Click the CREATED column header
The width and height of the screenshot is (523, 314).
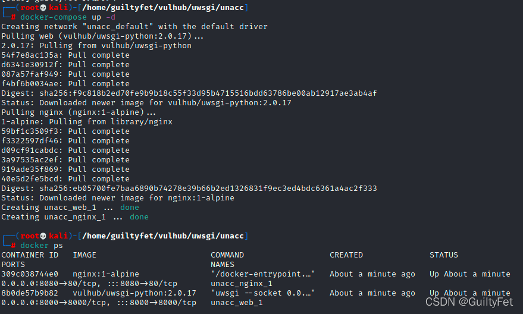(346, 255)
